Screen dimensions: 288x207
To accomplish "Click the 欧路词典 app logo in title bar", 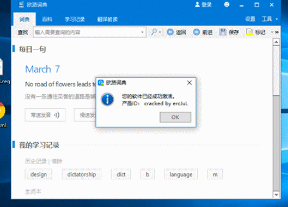I will click(x=21, y=4).
